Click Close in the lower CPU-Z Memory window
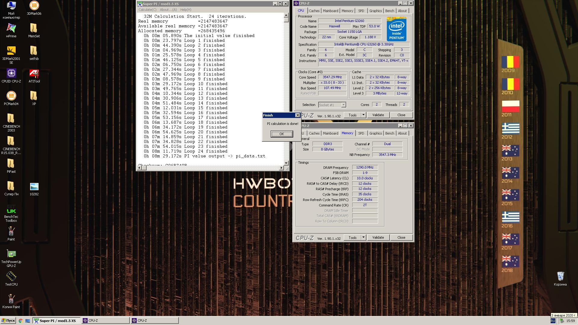578x325 pixels. coord(401,237)
